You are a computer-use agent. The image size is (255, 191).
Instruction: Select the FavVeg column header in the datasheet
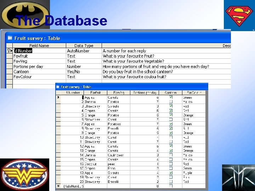(119, 93)
